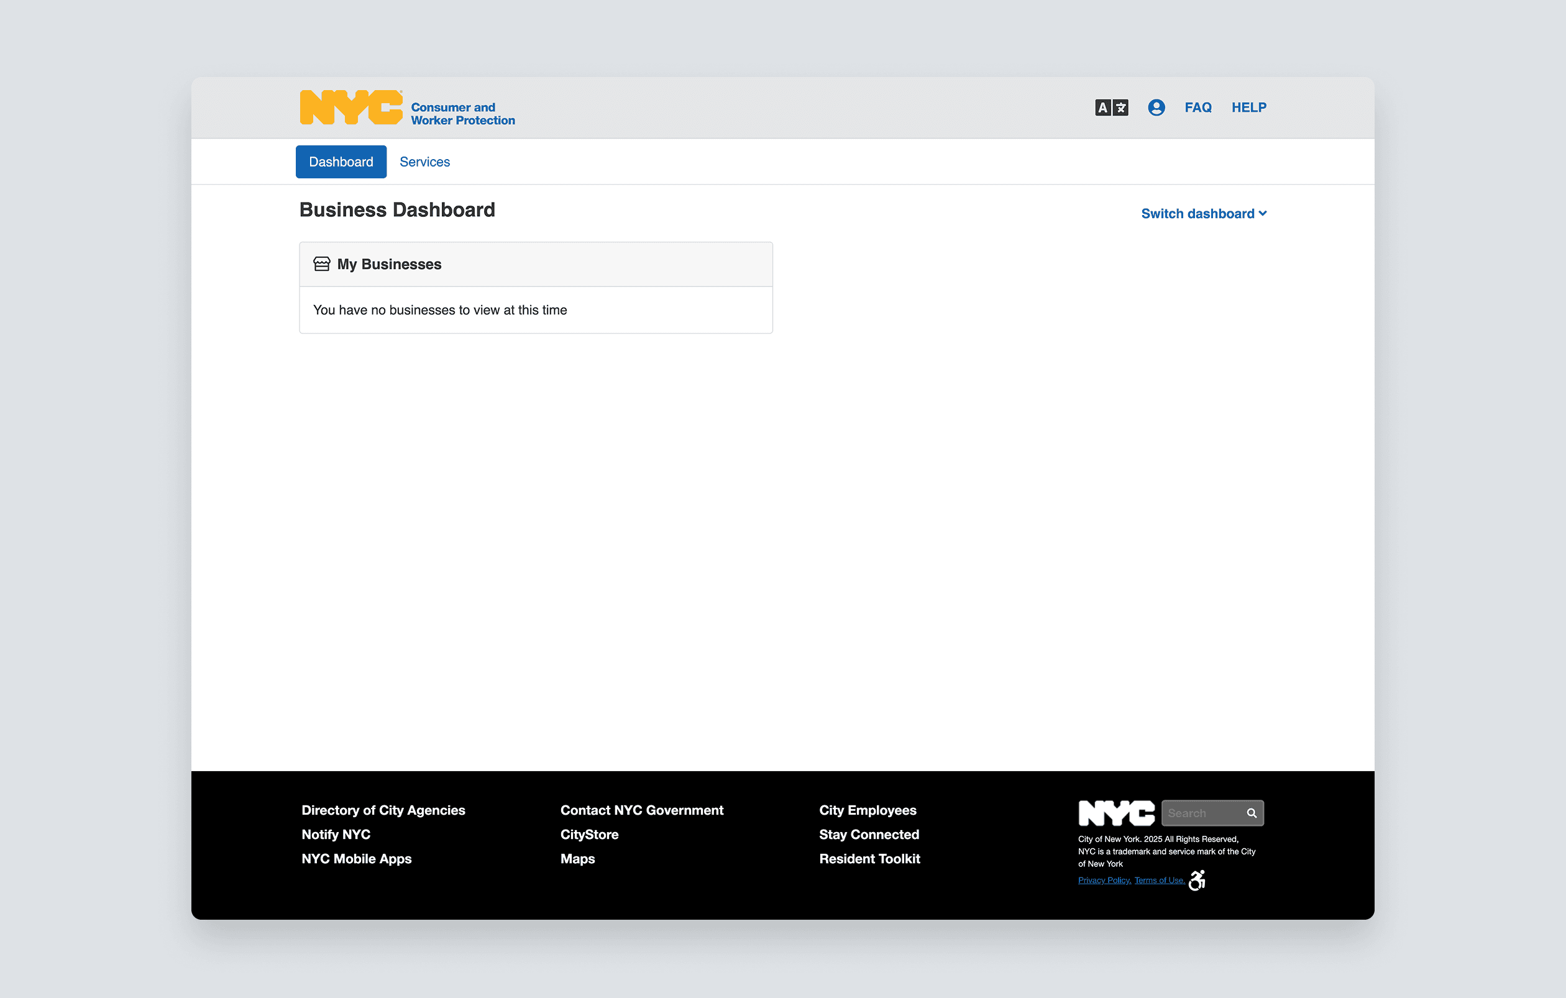1566x998 pixels.
Task: Click into the footer Search field
Action: 1202,813
